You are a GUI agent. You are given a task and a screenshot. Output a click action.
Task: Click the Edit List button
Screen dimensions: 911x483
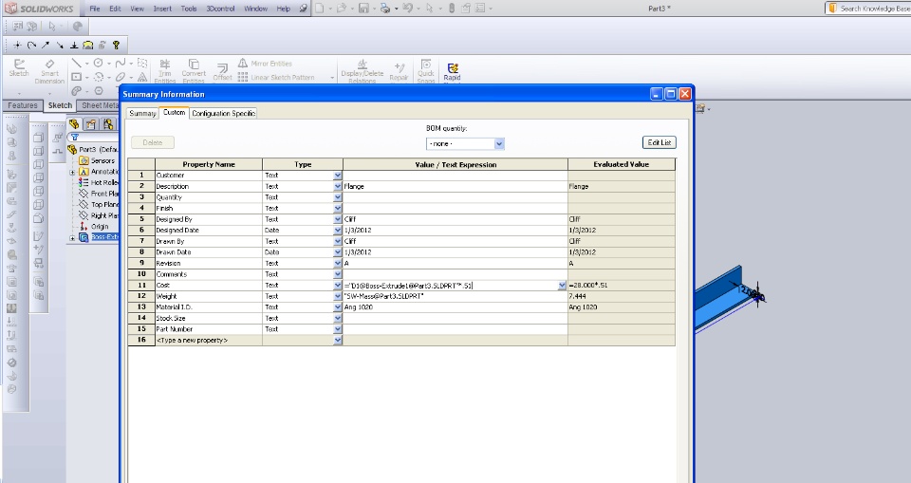click(660, 142)
